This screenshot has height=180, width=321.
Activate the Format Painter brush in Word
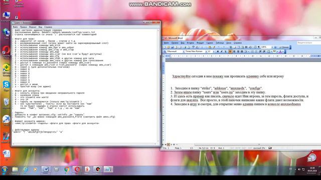coord(214,47)
